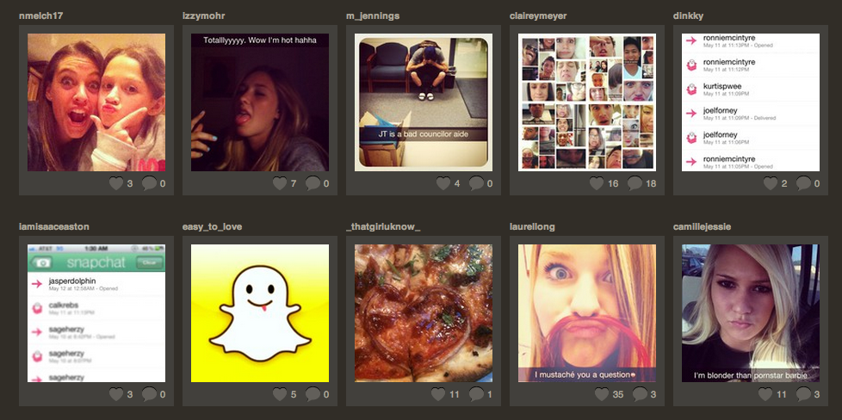The image size is (842, 420).
Task: Heart _thatgirluknow_'s pizza photo
Action: pyautogui.click(x=438, y=395)
